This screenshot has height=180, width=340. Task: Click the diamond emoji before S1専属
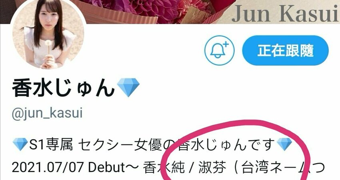[20, 145]
